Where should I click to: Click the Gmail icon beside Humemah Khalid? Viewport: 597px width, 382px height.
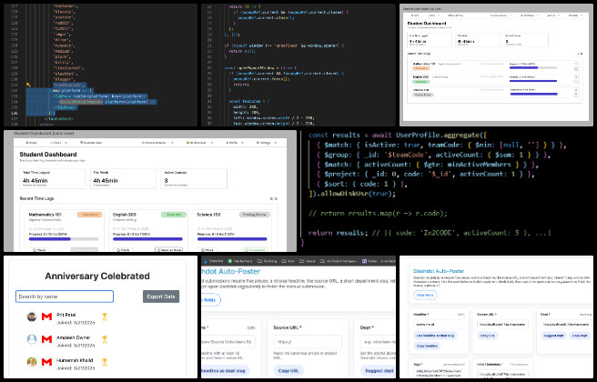pyautogui.click(x=47, y=361)
